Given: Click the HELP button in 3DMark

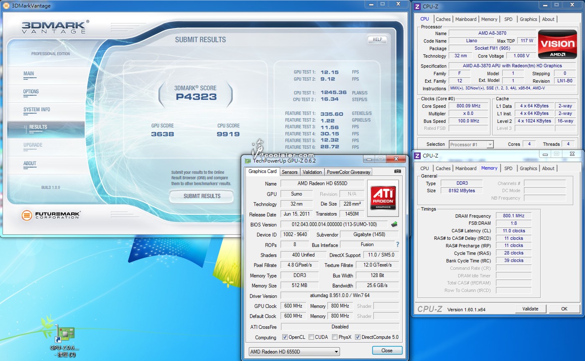Looking at the screenshot, I should 377,40.
